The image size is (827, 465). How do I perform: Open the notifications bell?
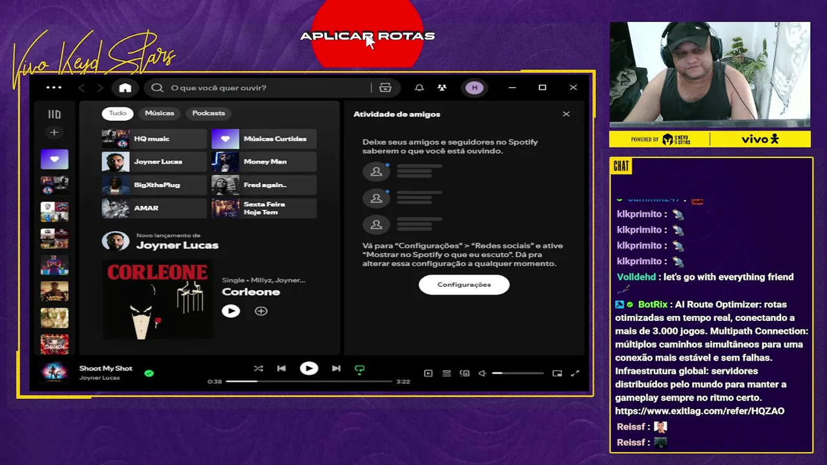pyautogui.click(x=419, y=88)
